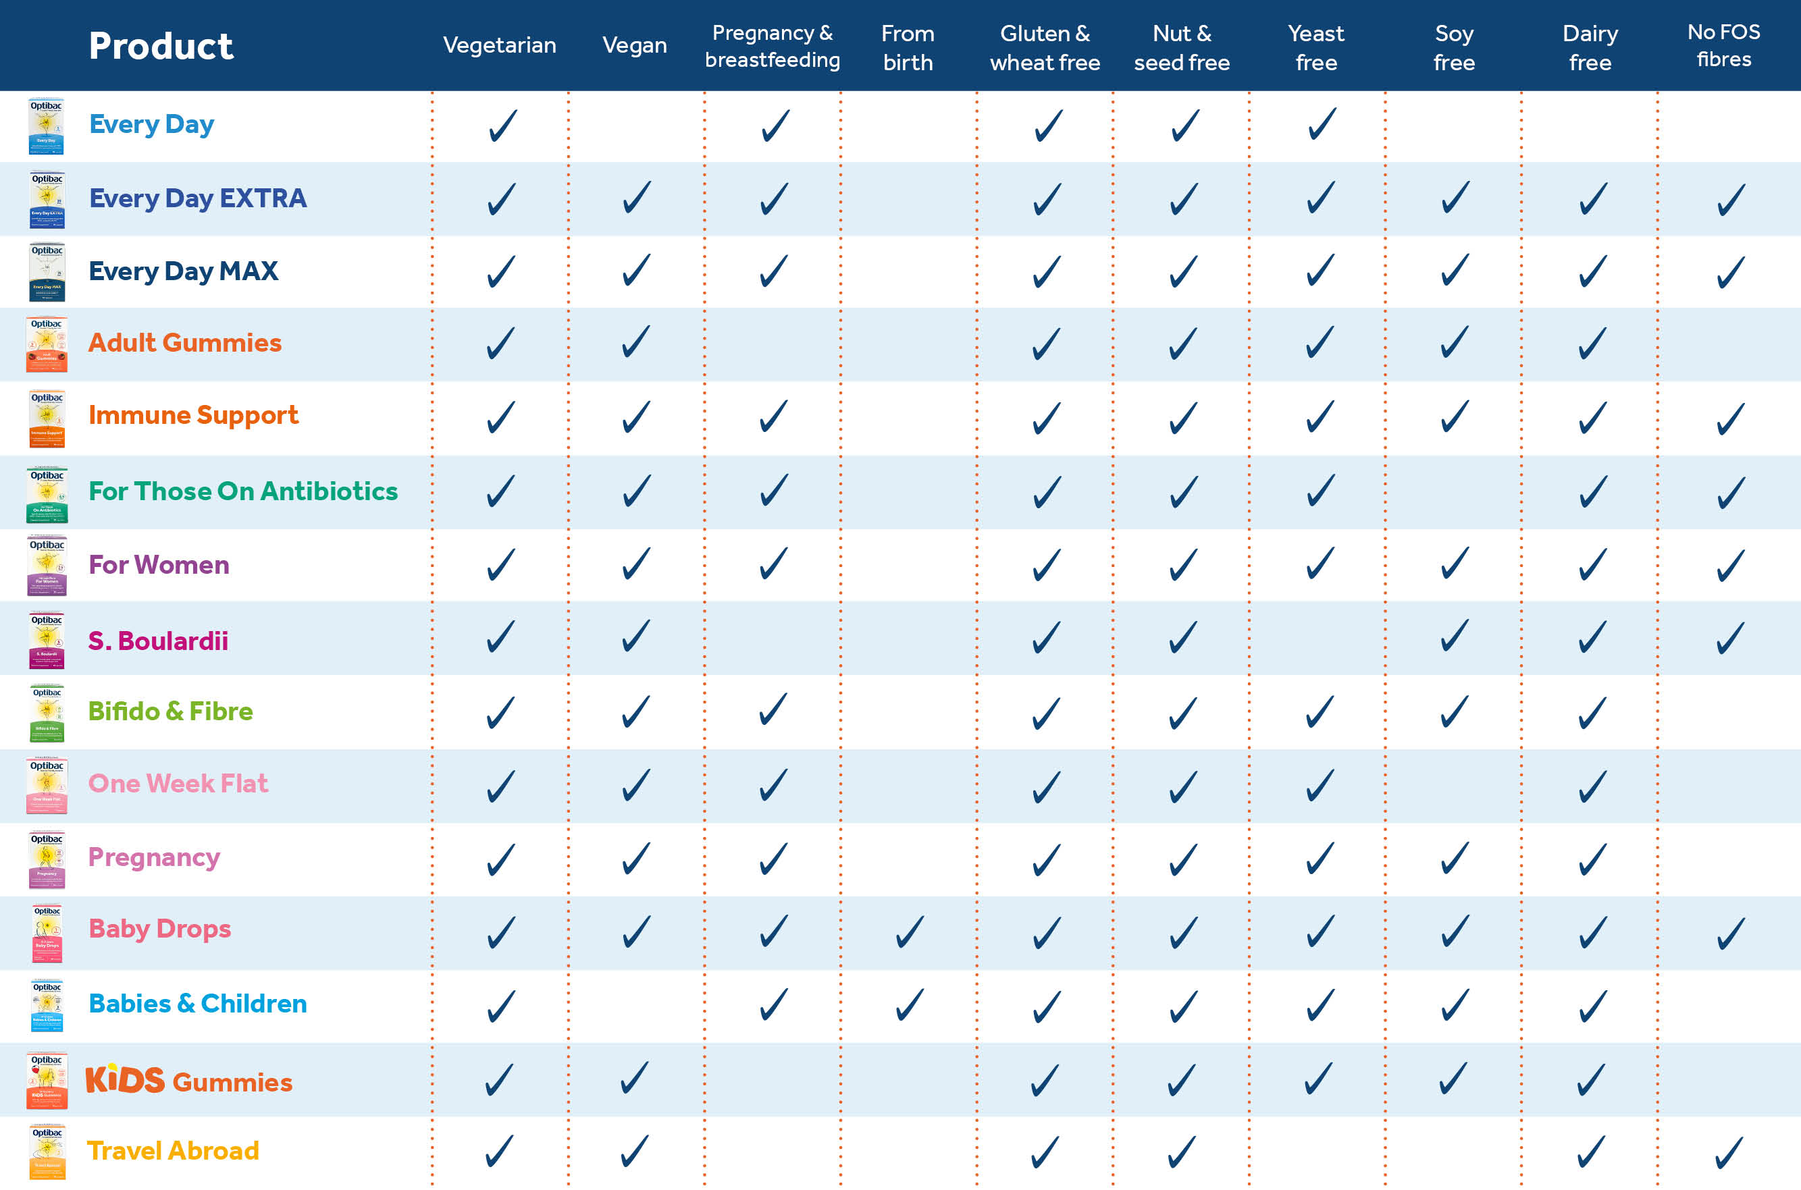The image size is (1801, 1190).
Task: Click the From birth column header
Action: pos(908,48)
